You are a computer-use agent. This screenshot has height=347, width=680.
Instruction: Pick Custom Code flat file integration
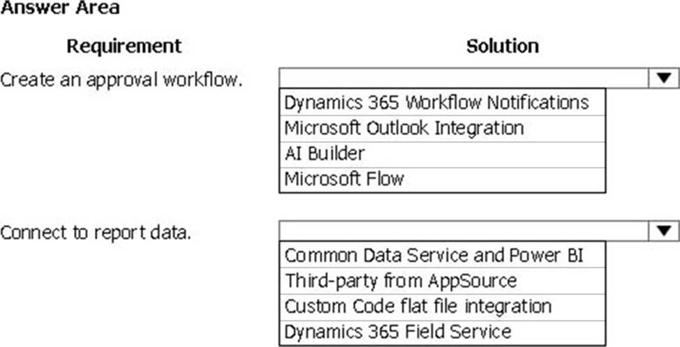(x=443, y=307)
